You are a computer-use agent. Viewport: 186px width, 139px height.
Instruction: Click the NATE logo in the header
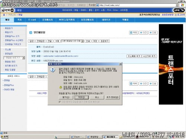coord(8,10)
